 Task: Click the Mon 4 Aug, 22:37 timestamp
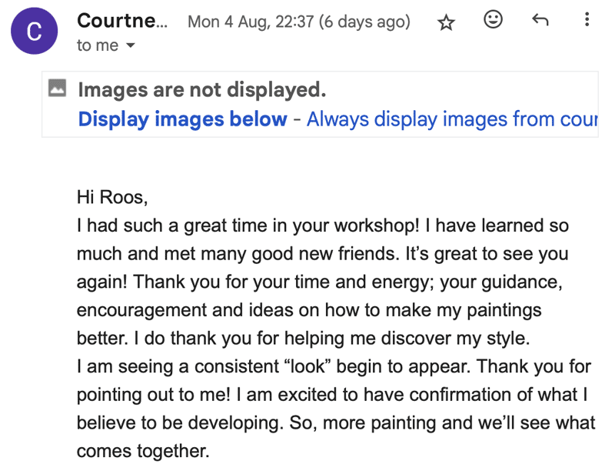coord(250,22)
